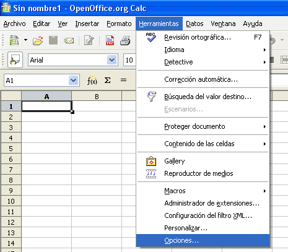Select row 14 header
288x252 pixels.
pos(11,243)
